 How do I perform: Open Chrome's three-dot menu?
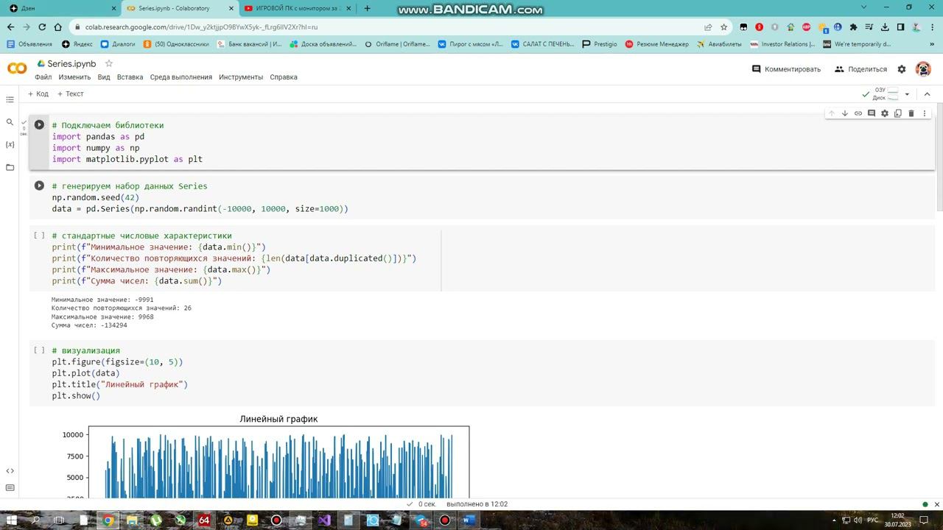(x=930, y=27)
